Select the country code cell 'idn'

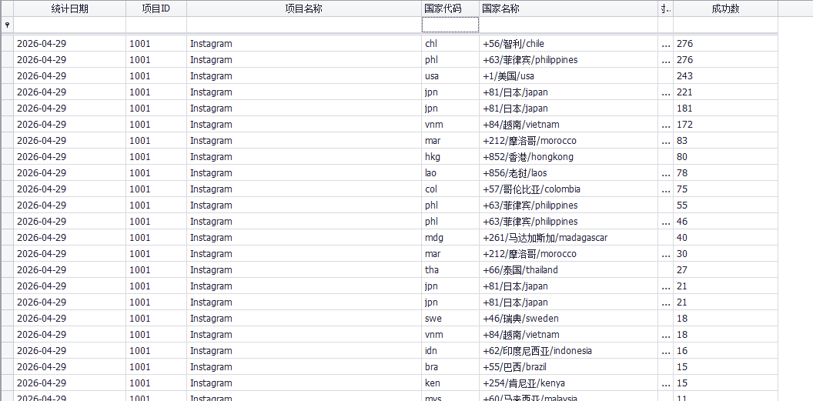coord(450,351)
